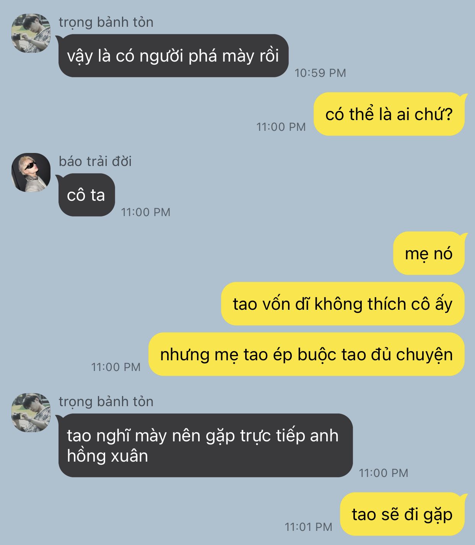The height and width of the screenshot is (545, 475).
Task: Tap the final reply 'tao sẽ đi gặp'
Action: click(x=402, y=514)
